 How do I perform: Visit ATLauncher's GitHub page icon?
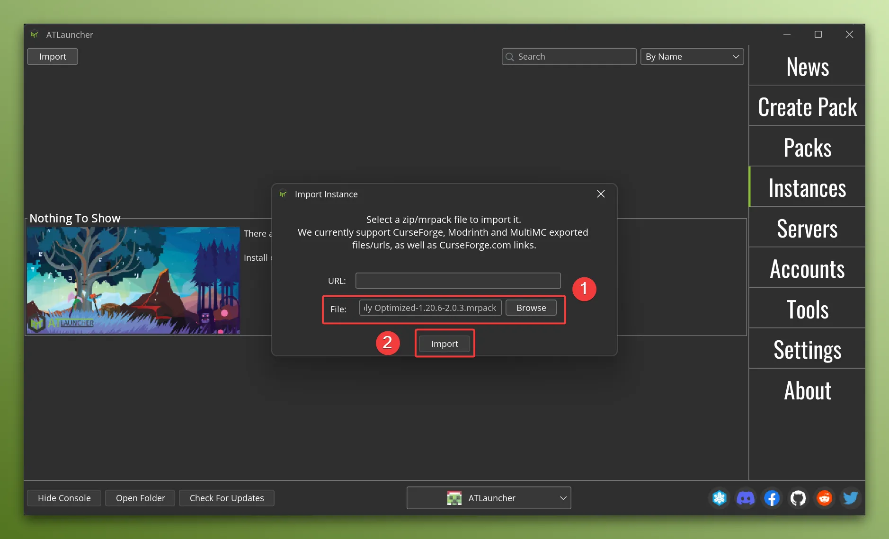[797, 498]
